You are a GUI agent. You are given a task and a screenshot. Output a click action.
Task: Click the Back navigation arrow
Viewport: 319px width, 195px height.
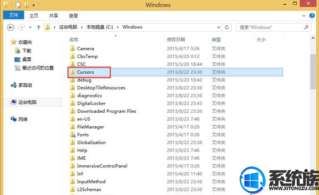pos(11,27)
